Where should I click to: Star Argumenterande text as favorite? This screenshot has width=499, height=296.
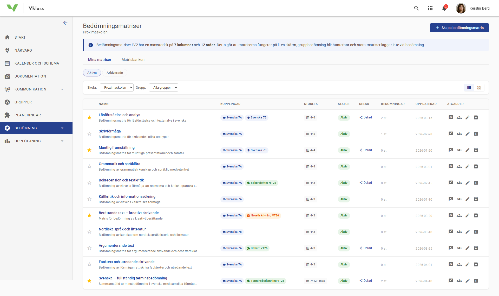89,248
